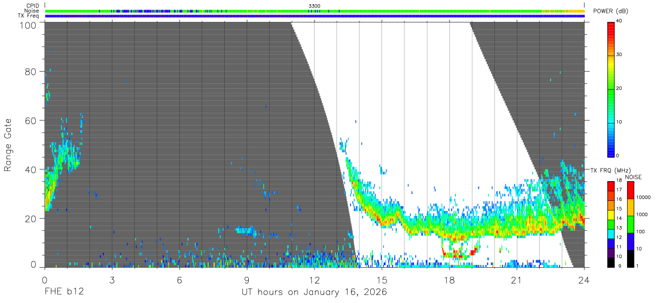The height and width of the screenshot is (303, 657).
Task: Click the cyan 12-13 MHz TX FRQ swatch
Action: coord(610,234)
